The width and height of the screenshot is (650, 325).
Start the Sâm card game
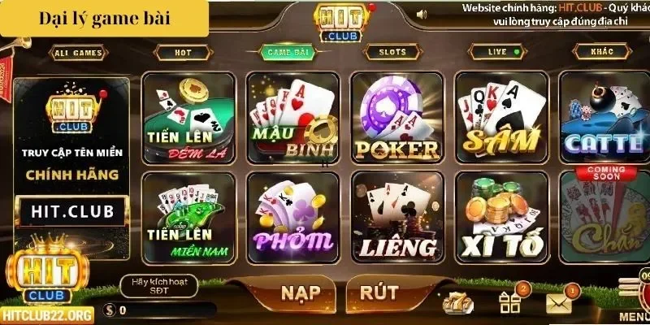501,118
